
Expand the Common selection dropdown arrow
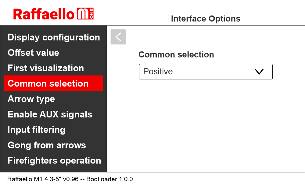259,72
